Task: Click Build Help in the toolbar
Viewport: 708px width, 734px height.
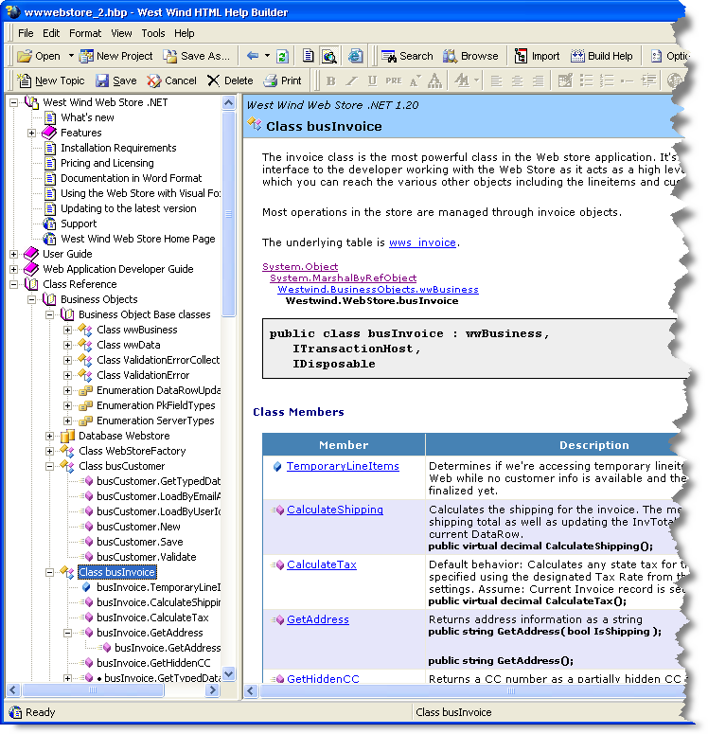Action: point(602,56)
